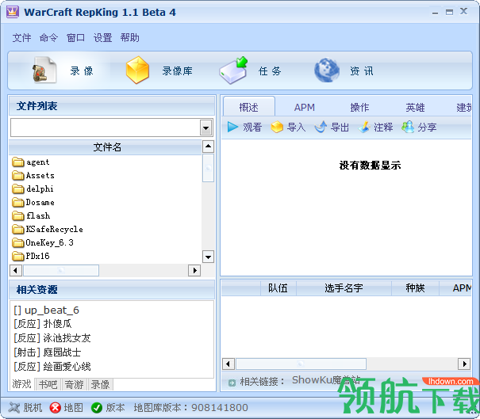Click the file list scroll right arrow
Viewport: 480px width, 419px height.
click(x=194, y=270)
